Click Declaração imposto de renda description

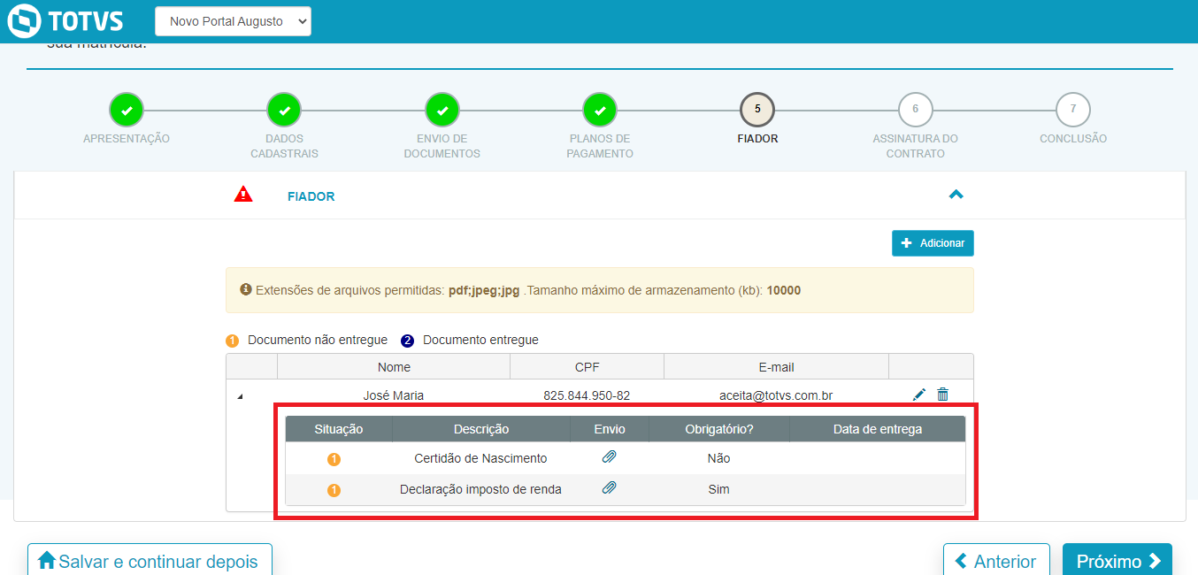coord(480,489)
